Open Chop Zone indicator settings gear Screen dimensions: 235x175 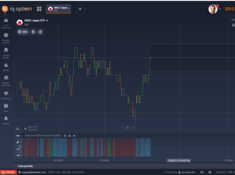pyautogui.click(x=65, y=136)
